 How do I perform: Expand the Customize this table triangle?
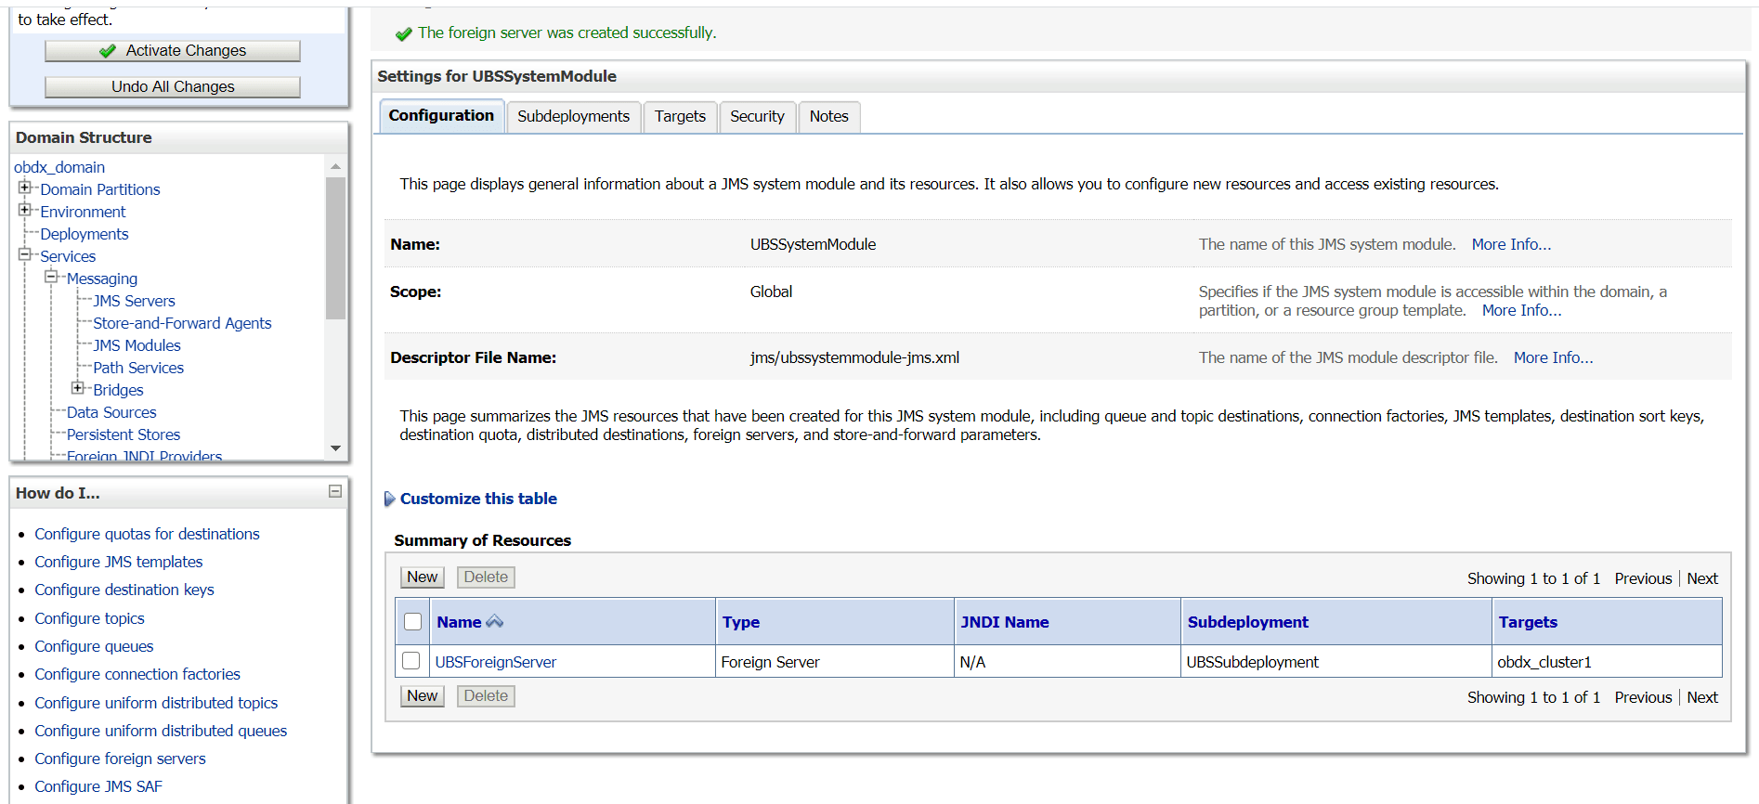click(390, 499)
